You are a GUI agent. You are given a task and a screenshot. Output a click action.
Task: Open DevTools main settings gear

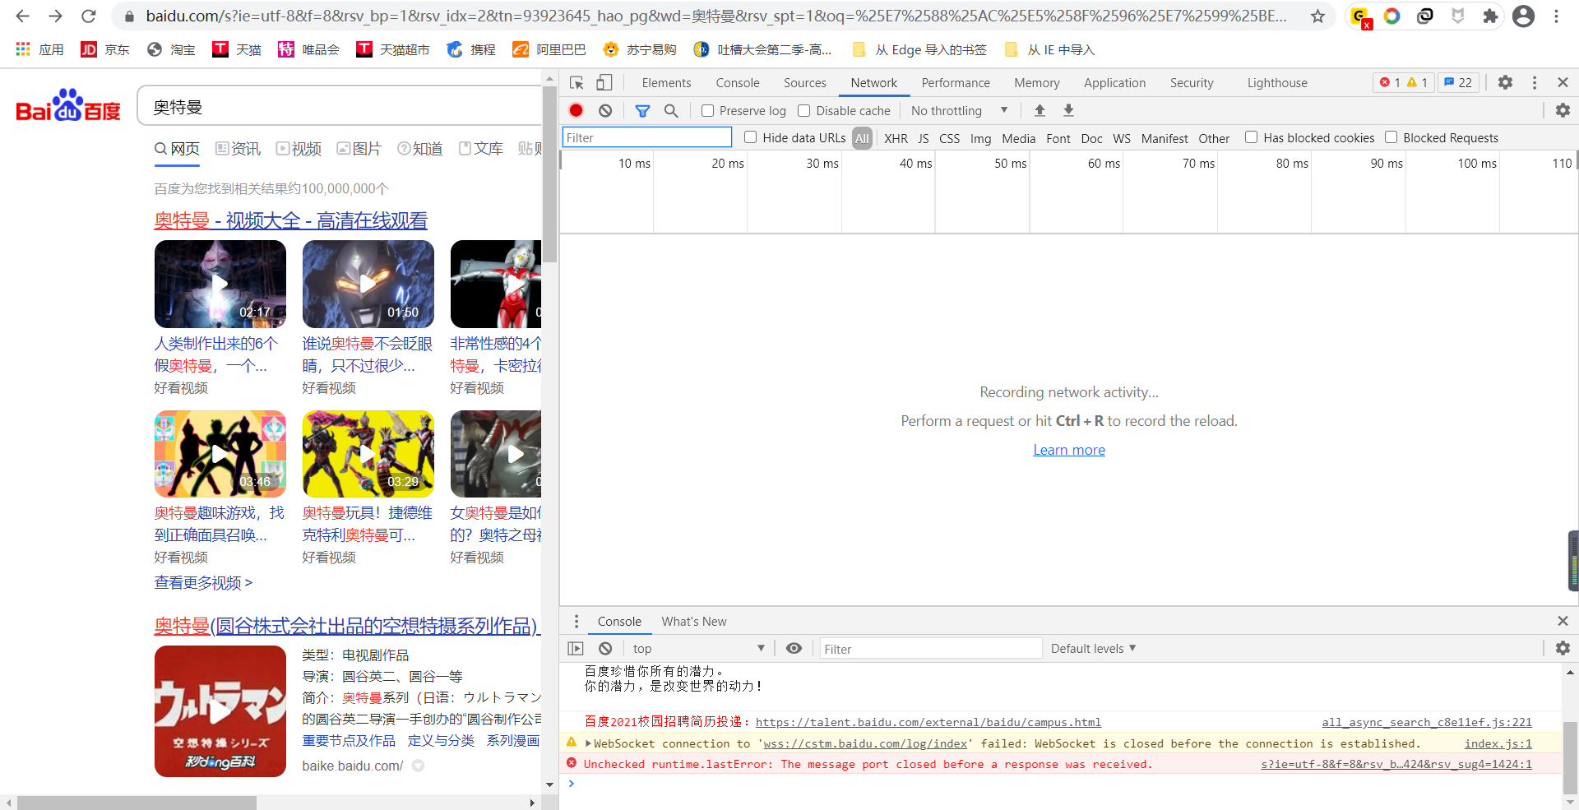1505,82
